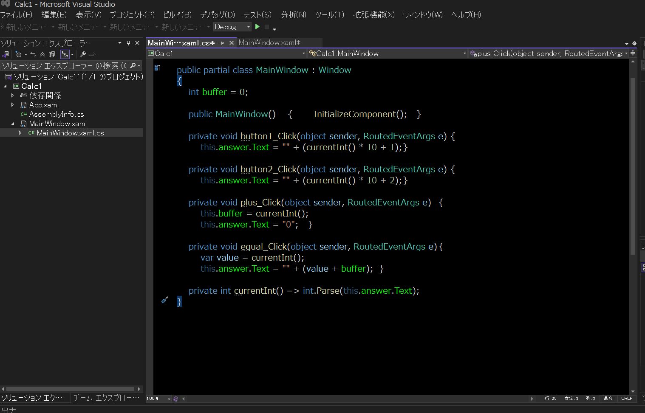Switch to チーム エクスプロー… bottom tab
This screenshot has height=413, width=645.
point(107,398)
